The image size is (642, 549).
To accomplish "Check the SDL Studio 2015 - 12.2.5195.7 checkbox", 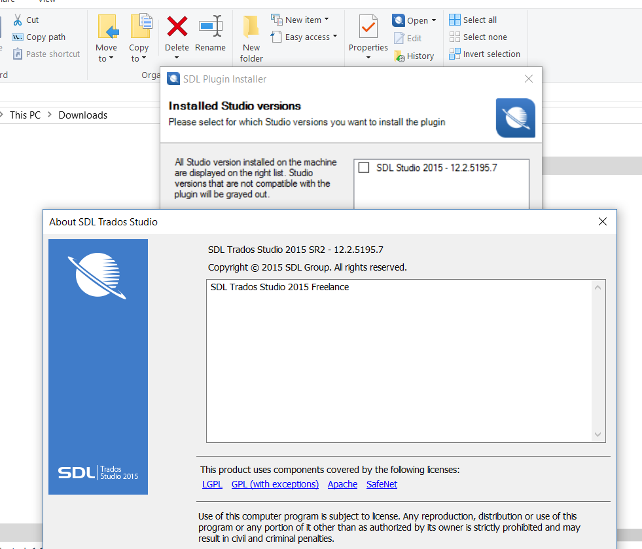I will (x=364, y=167).
